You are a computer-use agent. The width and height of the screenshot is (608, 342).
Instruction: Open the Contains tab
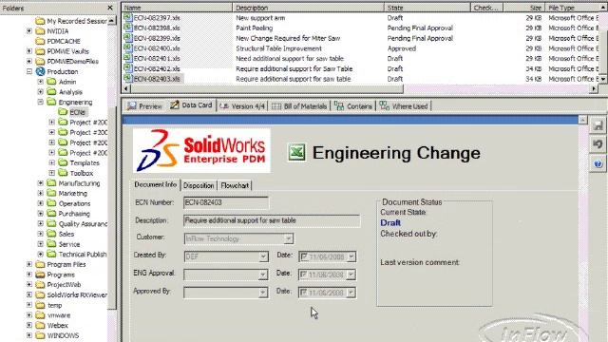[352, 105]
